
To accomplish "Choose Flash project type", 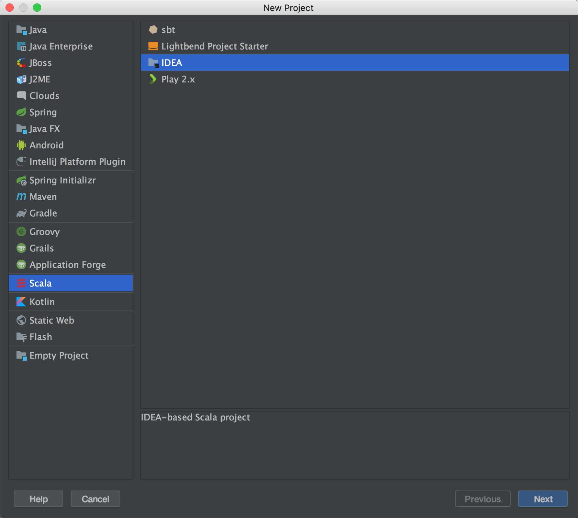I will point(71,337).
